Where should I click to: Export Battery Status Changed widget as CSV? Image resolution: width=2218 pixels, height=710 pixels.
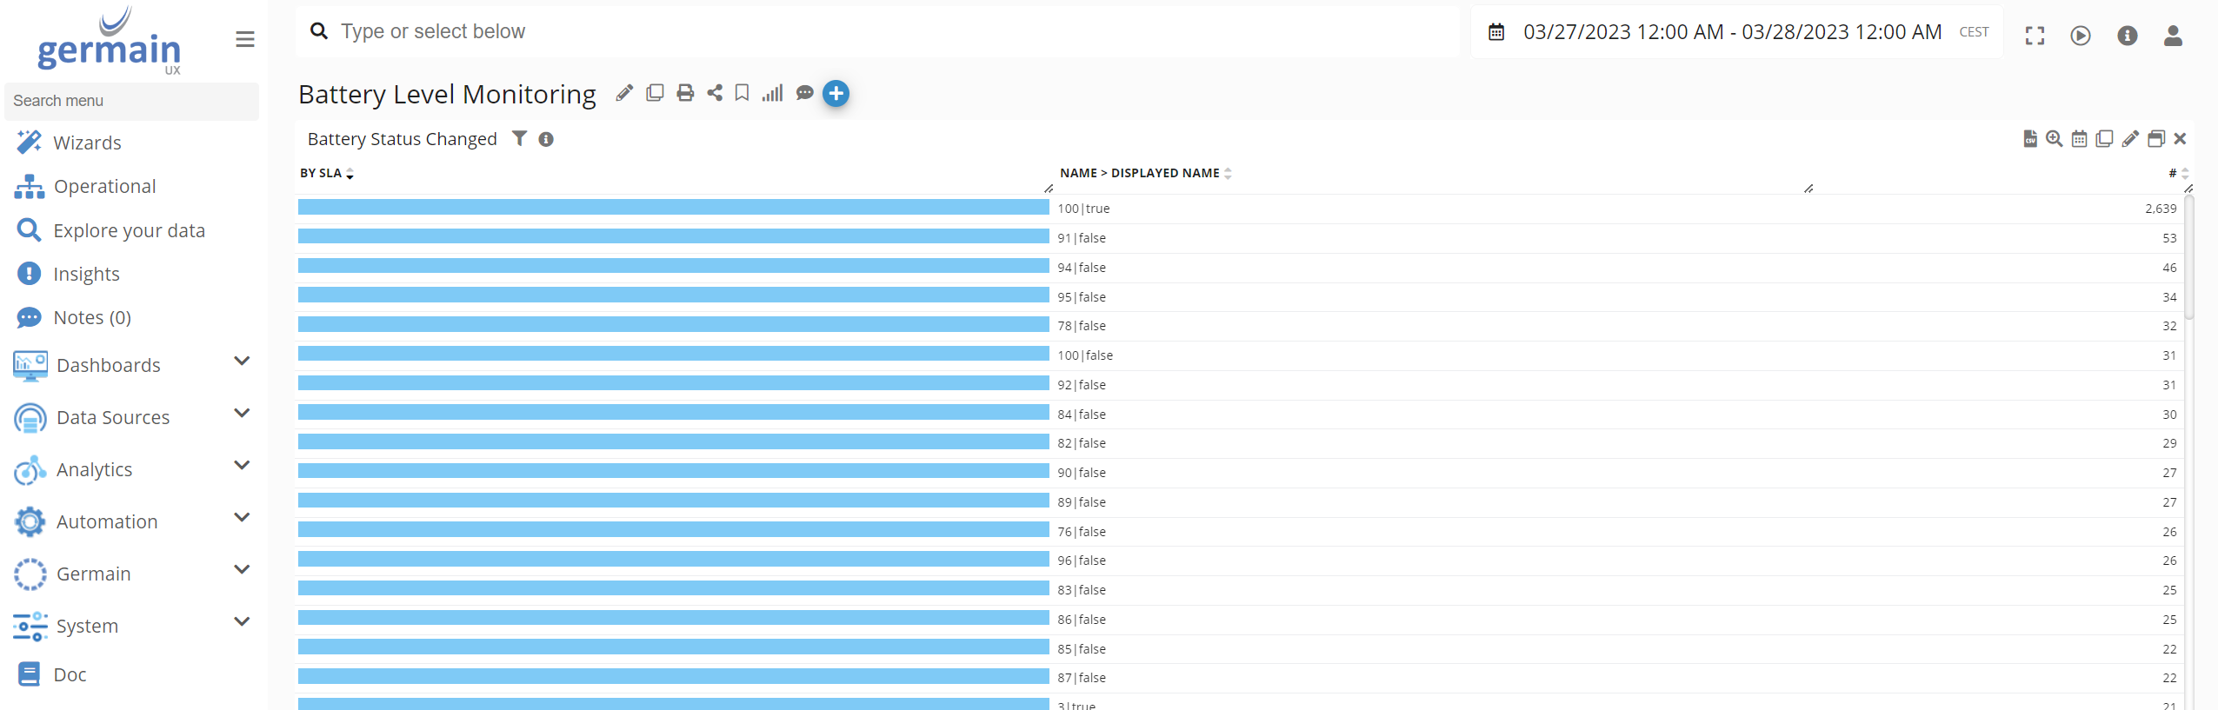tap(2029, 139)
